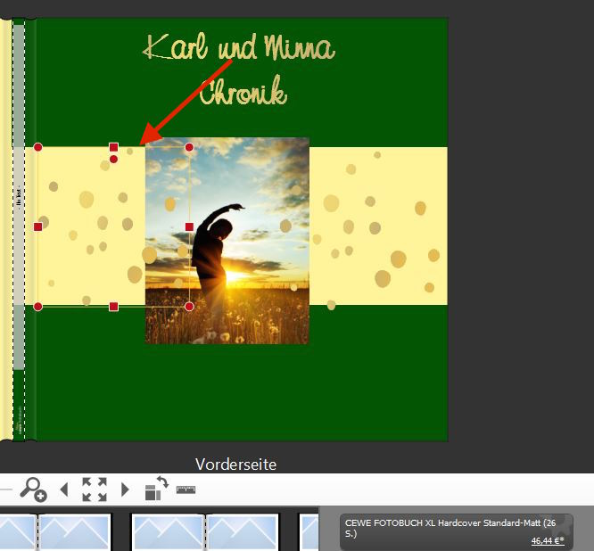This screenshot has width=594, height=551.
Task: Go to previous page with left arrow
Action: [64, 489]
